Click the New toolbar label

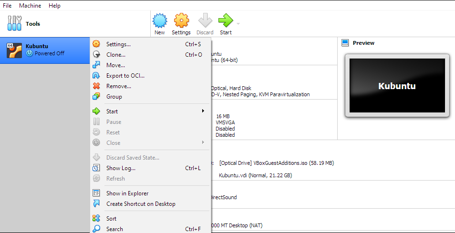point(160,32)
